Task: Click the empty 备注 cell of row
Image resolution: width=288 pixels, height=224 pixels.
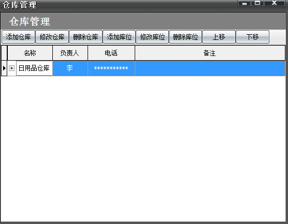Action: pos(210,68)
